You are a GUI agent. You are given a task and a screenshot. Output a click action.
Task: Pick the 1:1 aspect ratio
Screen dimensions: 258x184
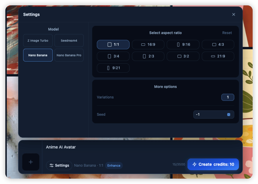pos(113,45)
